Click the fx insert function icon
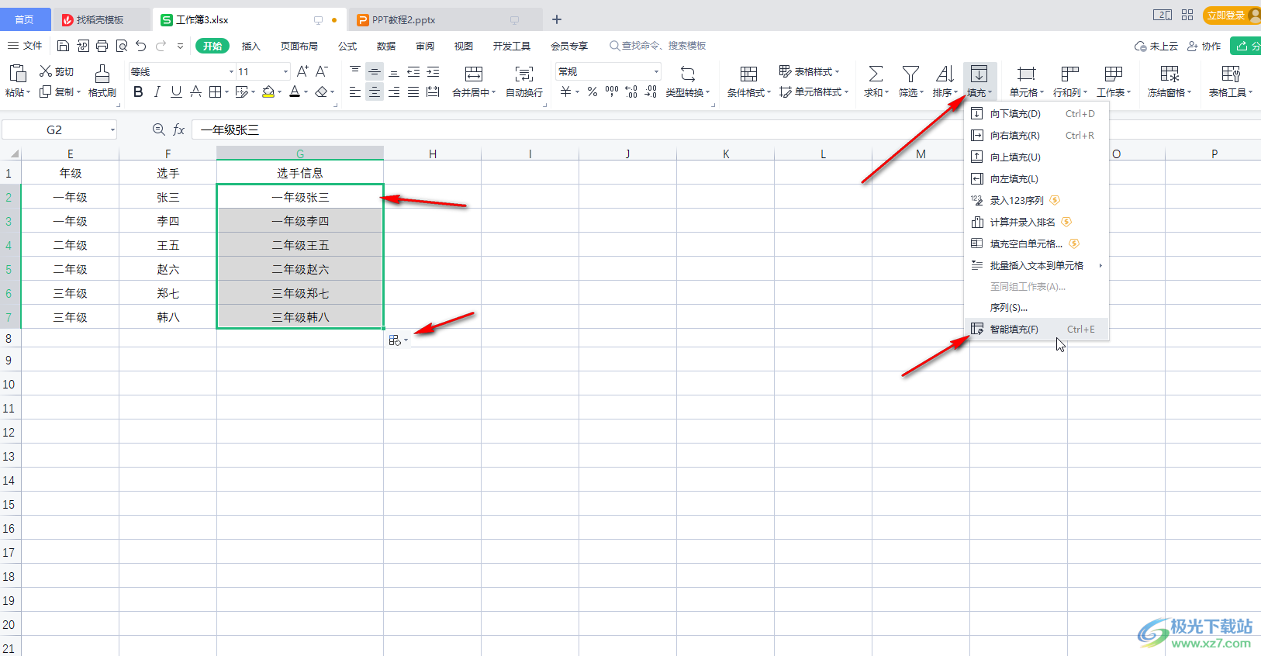This screenshot has width=1261, height=656. click(x=178, y=129)
